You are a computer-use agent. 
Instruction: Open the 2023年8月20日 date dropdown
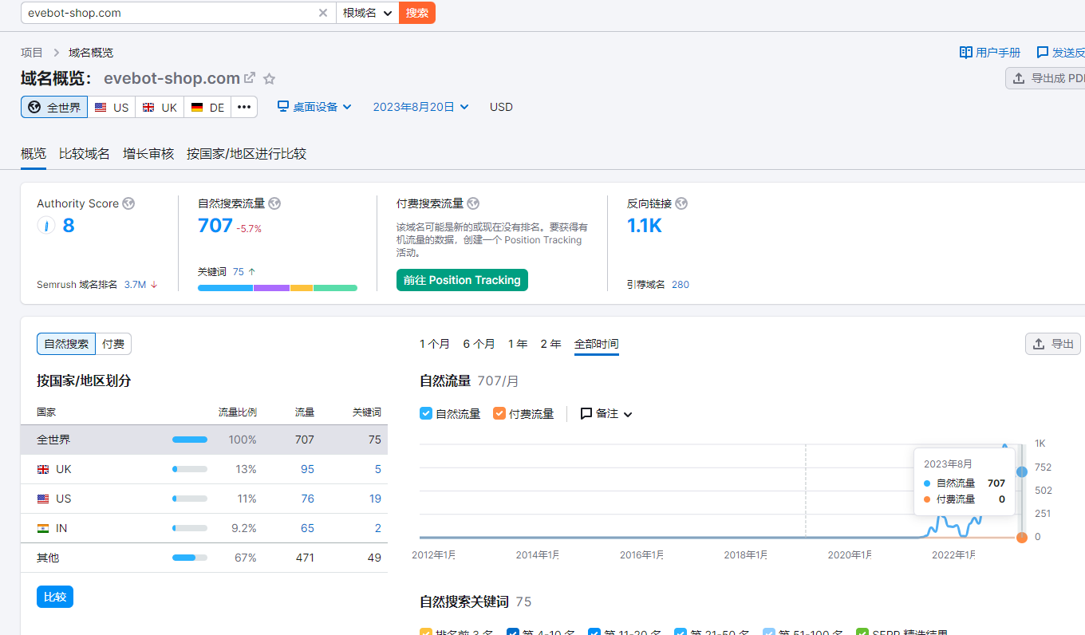tap(420, 107)
